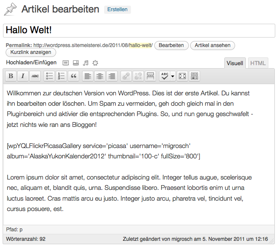The width and height of the screenshot is (277, 249).
Task: Click the insert link icon
Action: (126, 76)
